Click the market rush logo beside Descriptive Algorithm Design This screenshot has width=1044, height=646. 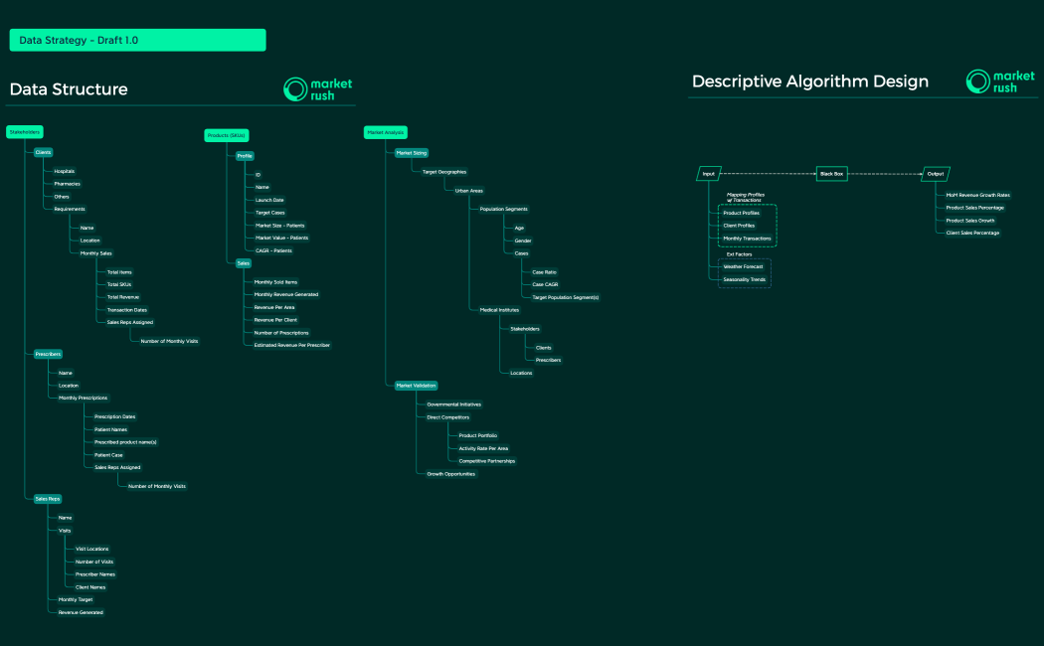(999, 81)
